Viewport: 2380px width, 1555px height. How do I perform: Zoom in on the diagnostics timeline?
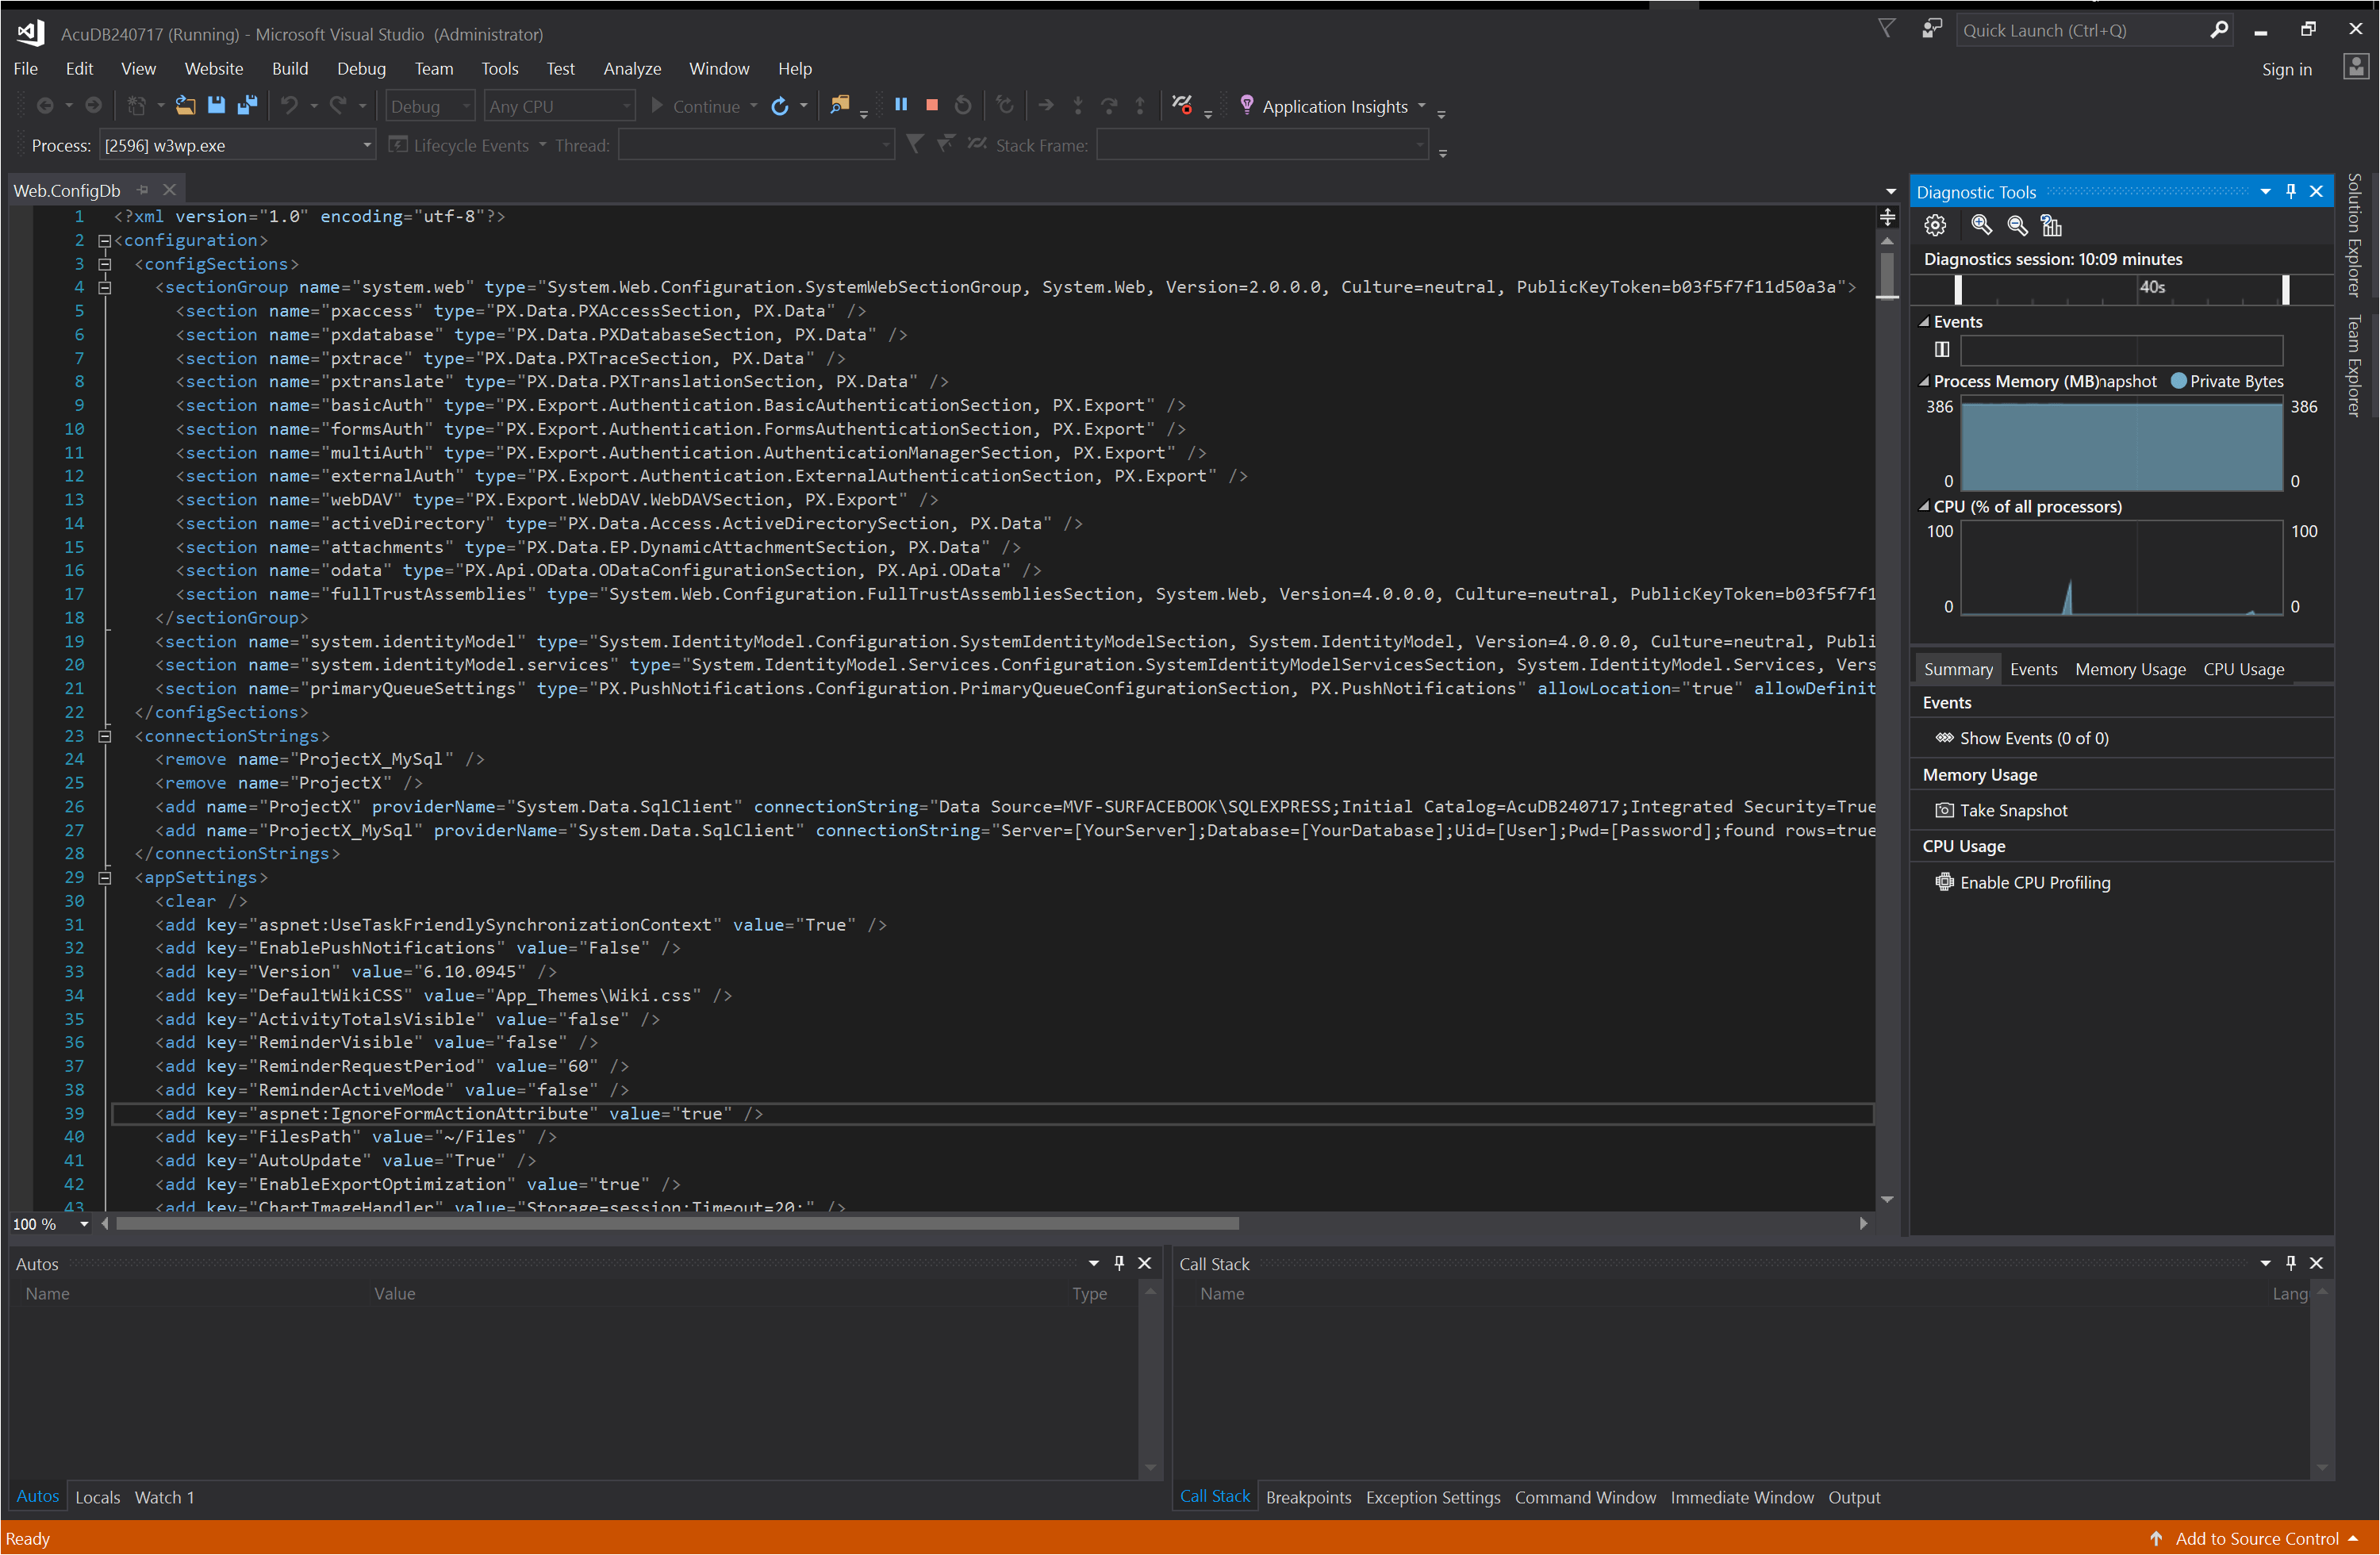coord(1980,226)
